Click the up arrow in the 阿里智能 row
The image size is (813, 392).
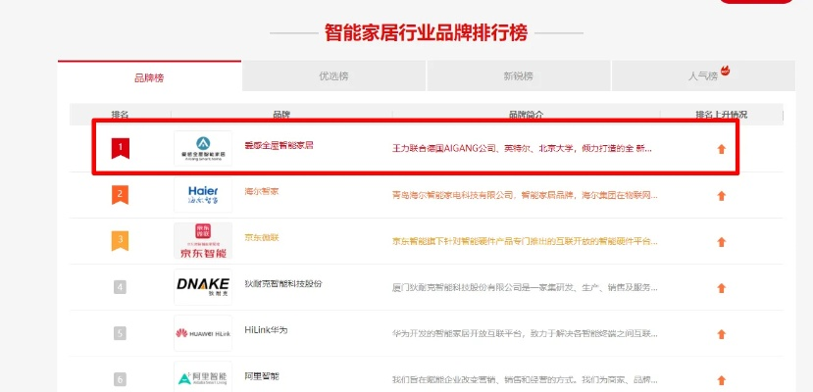(x=721, y=380)
